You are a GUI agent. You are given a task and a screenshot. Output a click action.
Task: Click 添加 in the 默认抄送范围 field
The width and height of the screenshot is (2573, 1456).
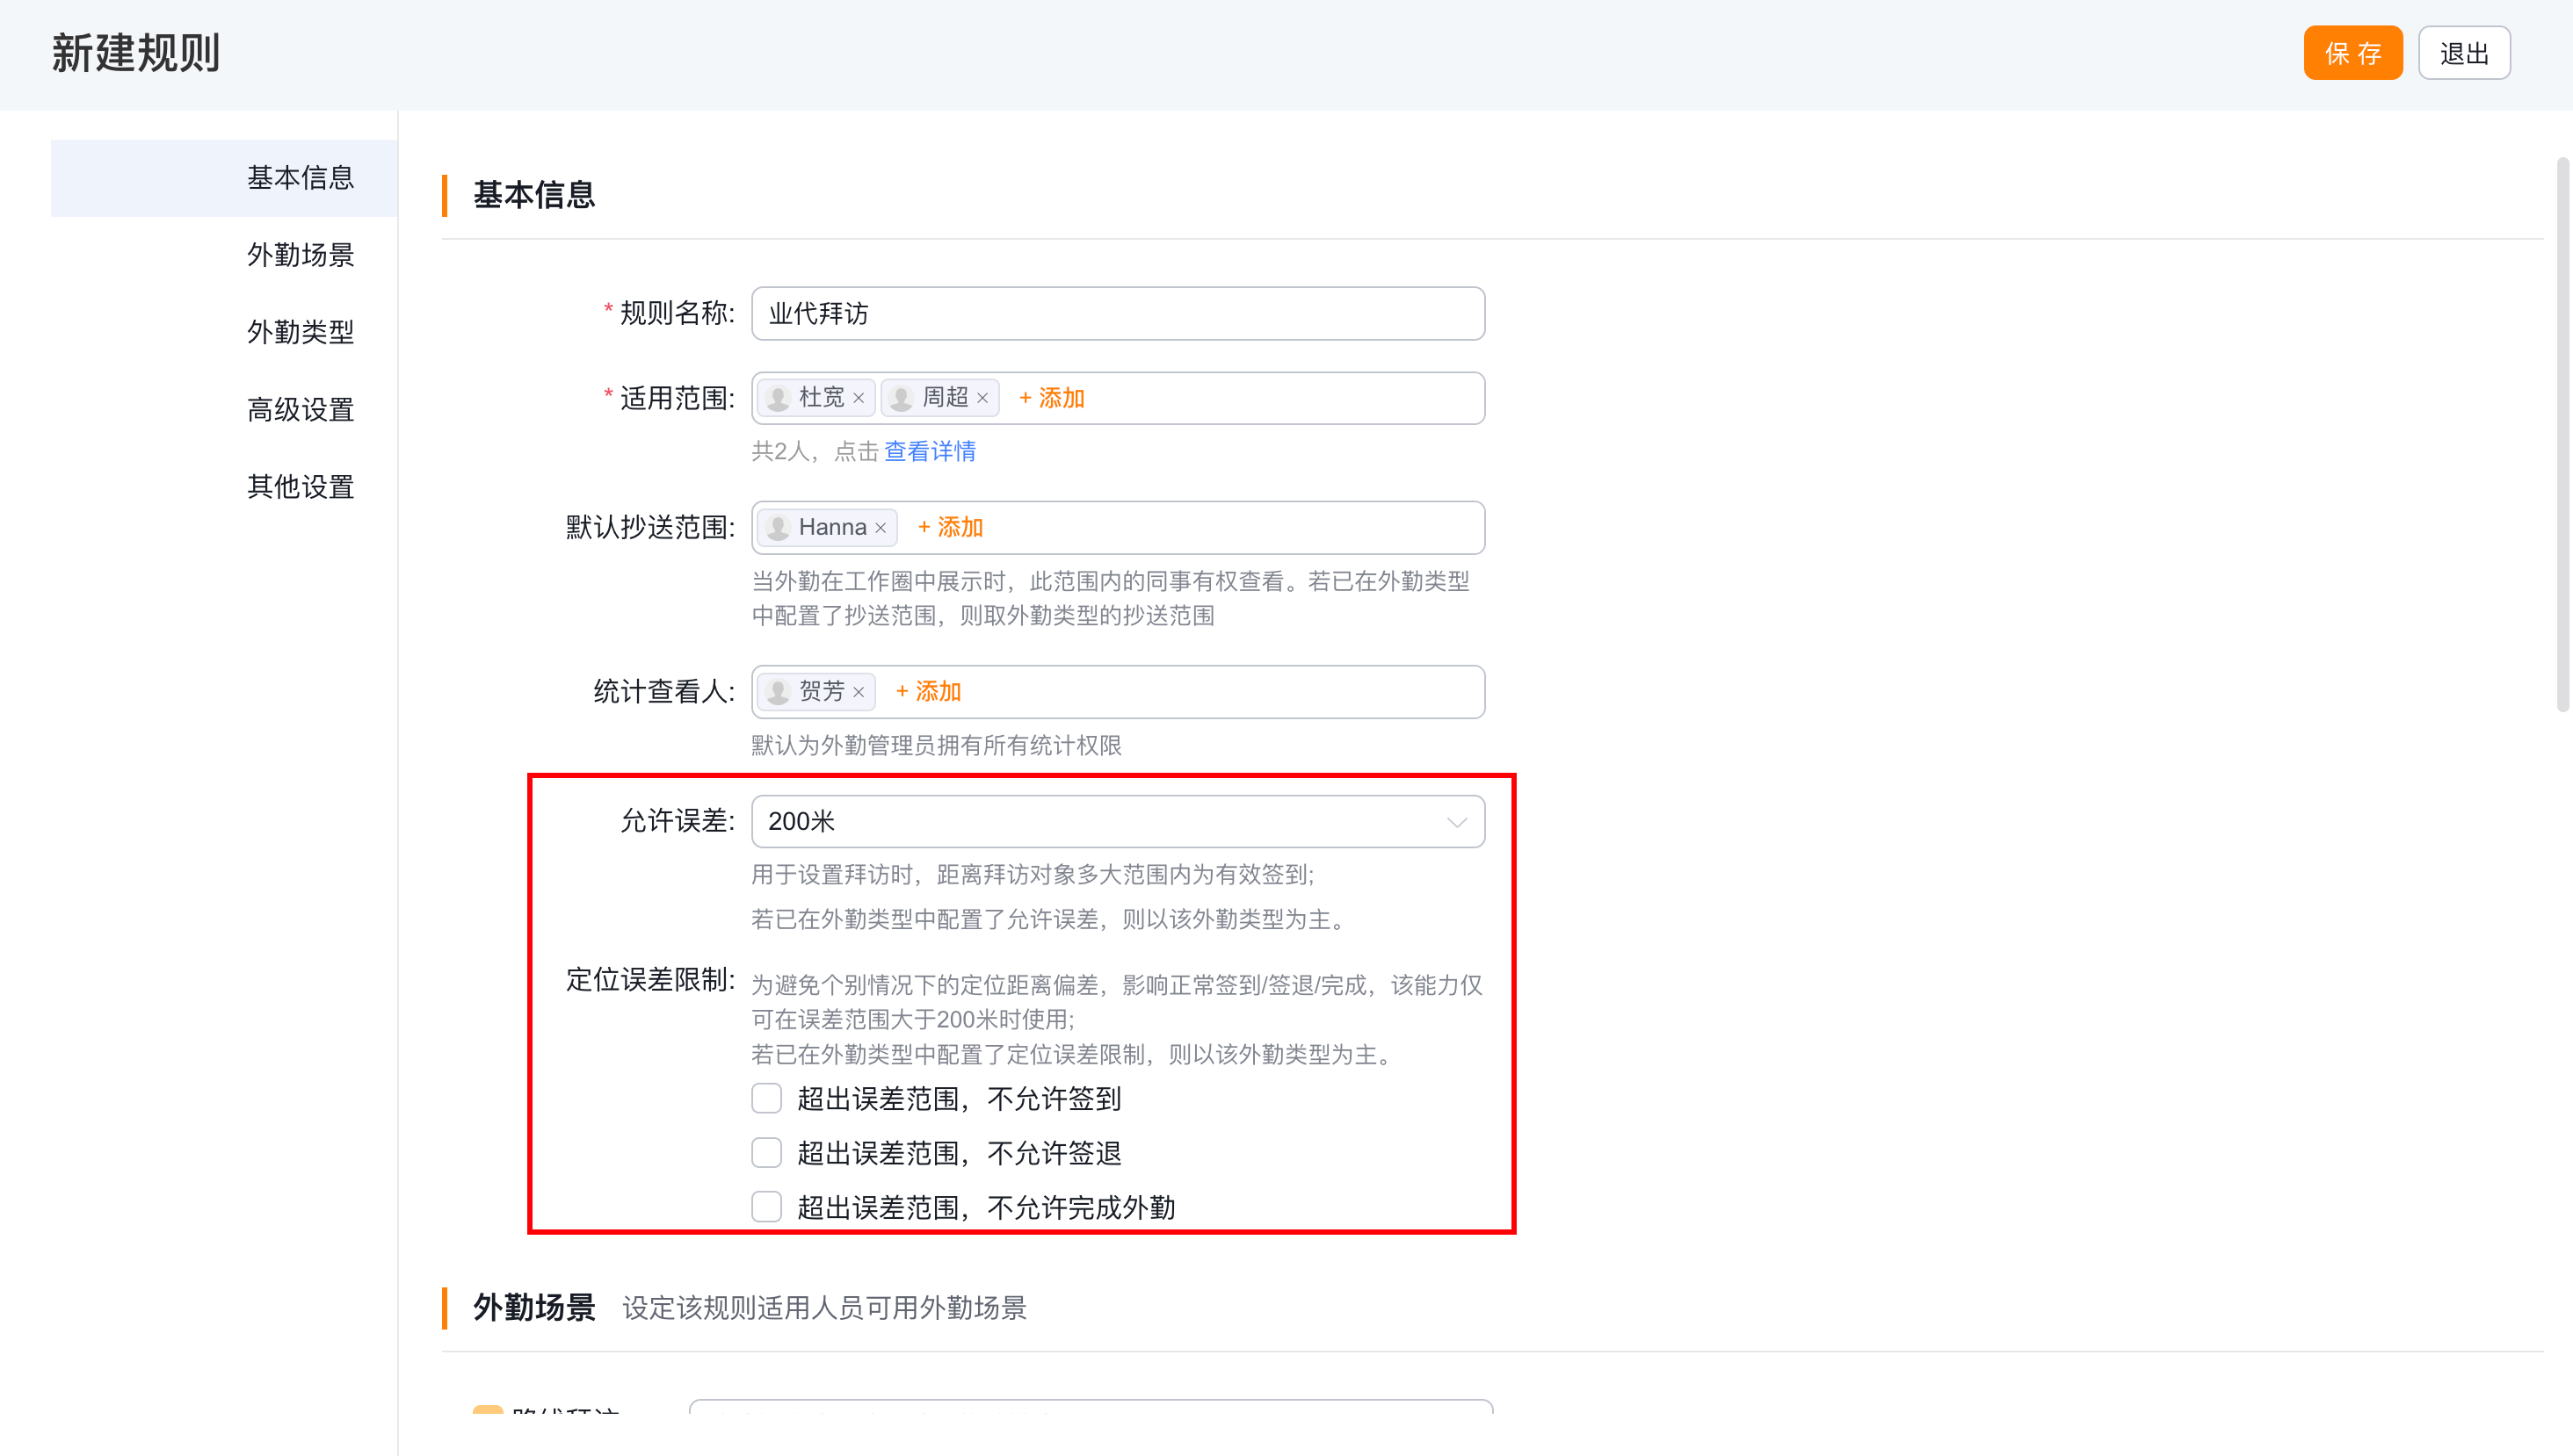click(950, 528)
